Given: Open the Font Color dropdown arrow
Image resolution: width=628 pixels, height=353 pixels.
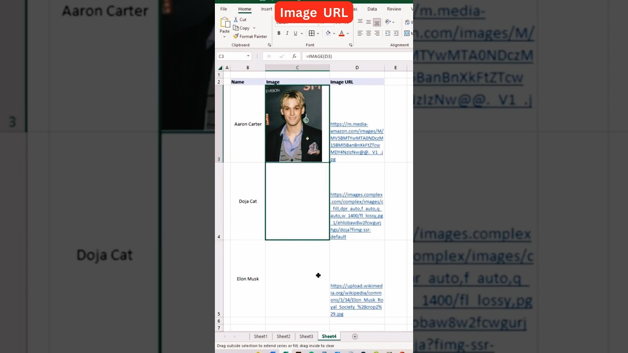Looking at the screenshot, I should [x=348, y=33].
